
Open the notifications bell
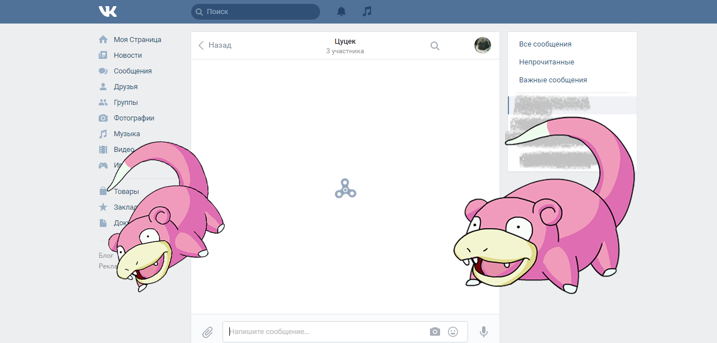tap(341, 11)
